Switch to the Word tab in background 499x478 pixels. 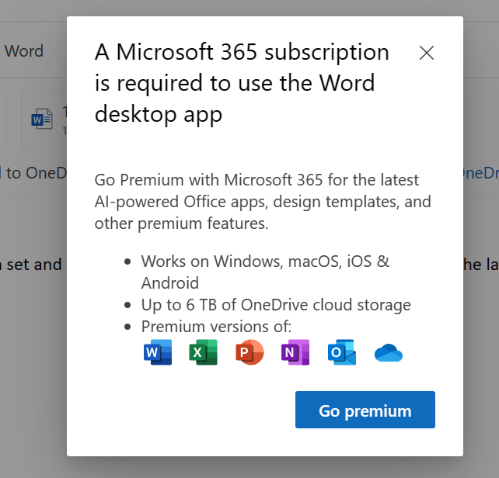(24, 52)
